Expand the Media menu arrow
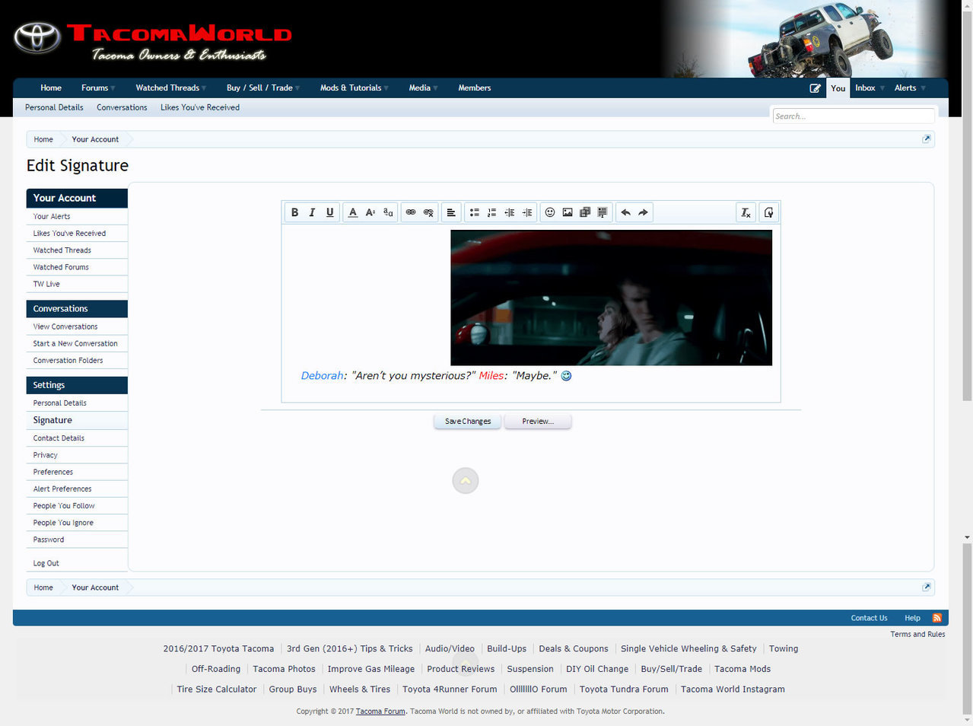The height and width of the screenshot is (726, 973). pyautogui.click(x=435, y=88)
